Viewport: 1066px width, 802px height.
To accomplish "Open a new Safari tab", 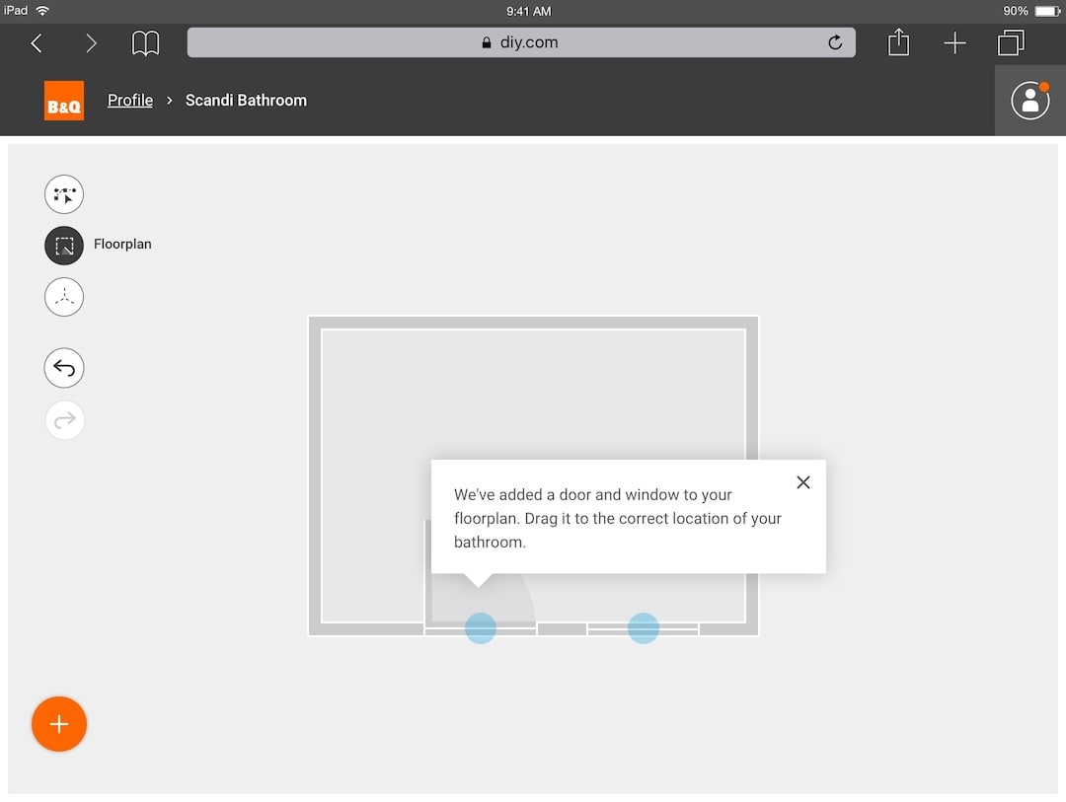I will [x=955, y=43].
